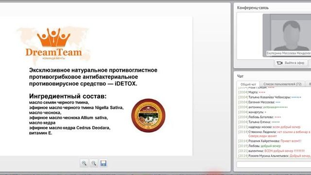The width and height of the screenshot is (311, 175).
Task: Click slide line mentioning 'Allium sativa'
Action: pos(69,118)
